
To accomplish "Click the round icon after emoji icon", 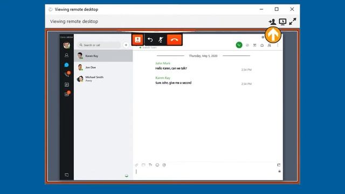I will [164, 165].
